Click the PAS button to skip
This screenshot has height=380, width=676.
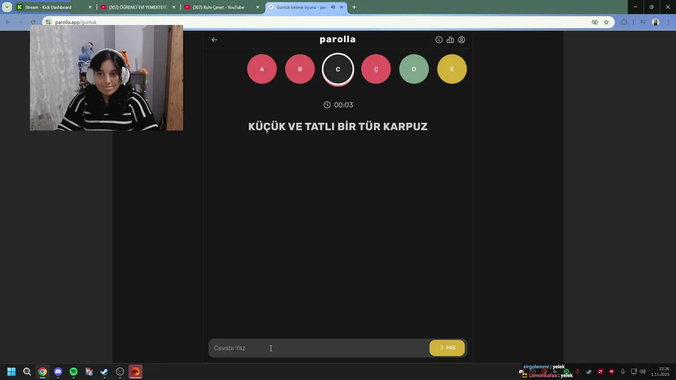coord(447,348)
